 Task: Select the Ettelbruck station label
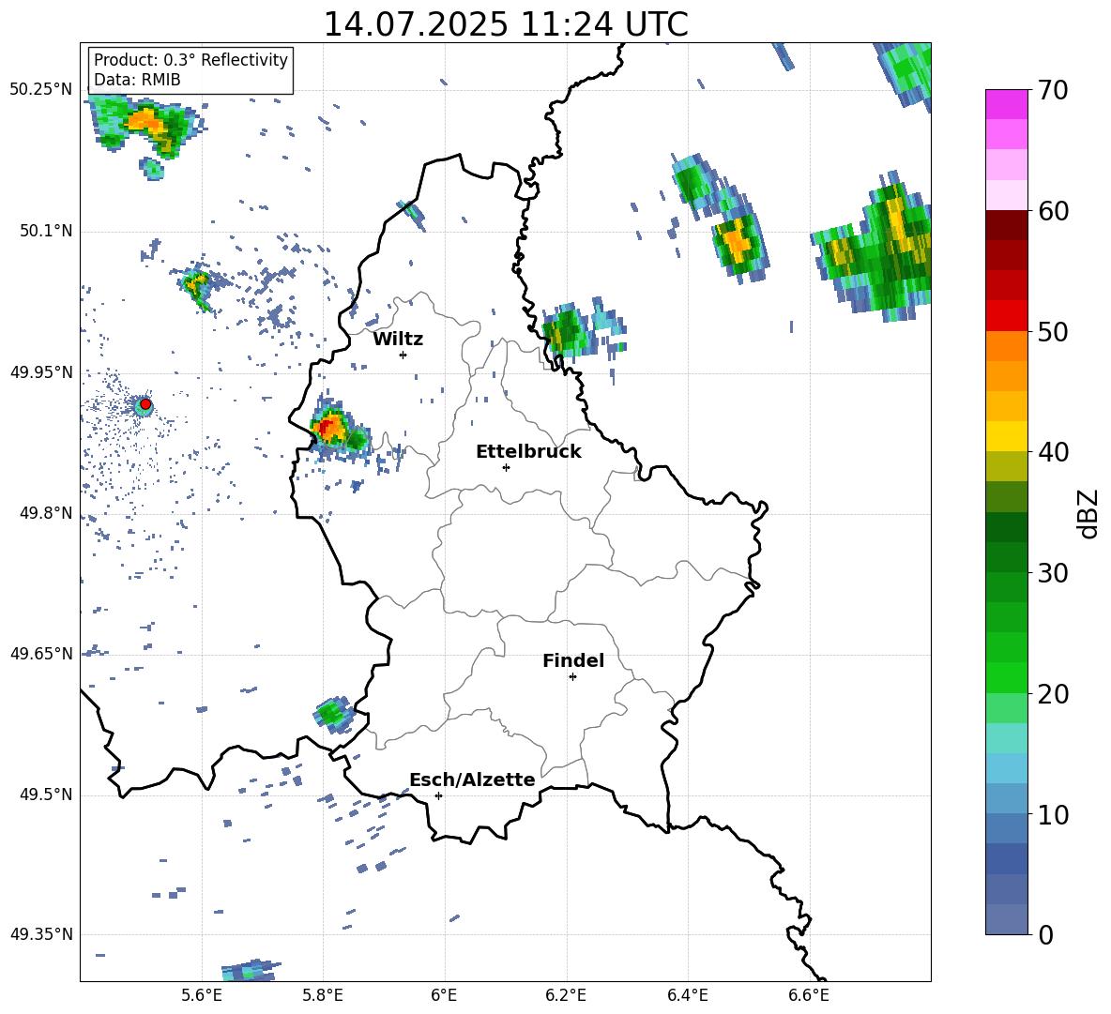528,451
